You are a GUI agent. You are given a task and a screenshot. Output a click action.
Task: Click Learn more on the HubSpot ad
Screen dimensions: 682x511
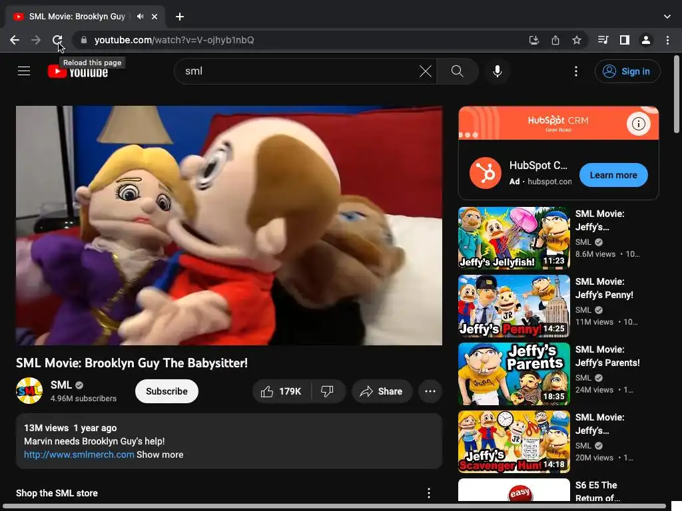[613, 175]
